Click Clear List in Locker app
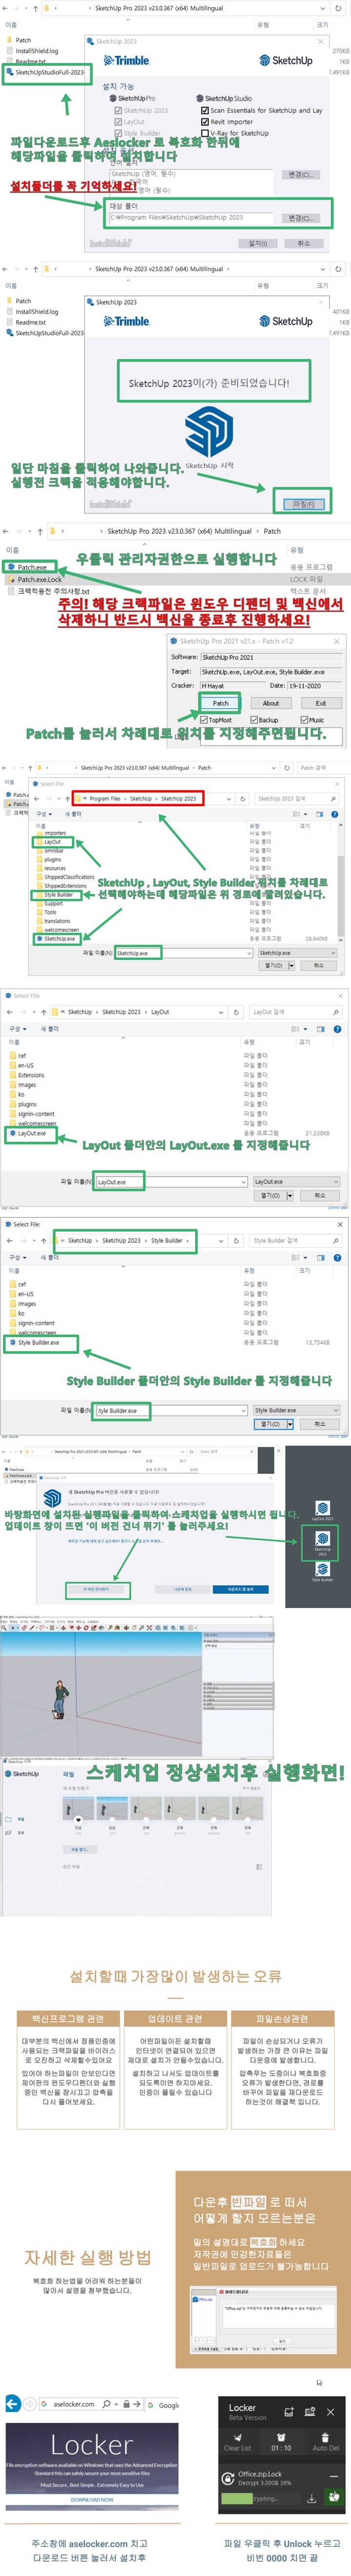This screenshot has height=2576, width=351. click(x=237, y=2441)
